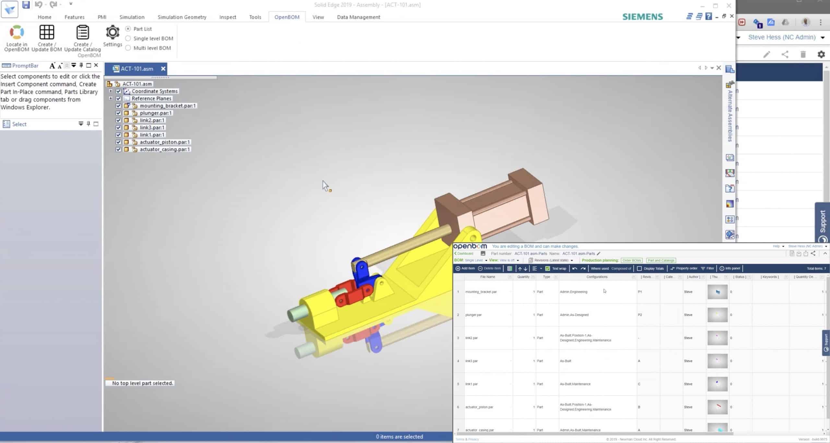Viewport: 830px width, 443px height.
Task: Open alignment dropdown arrow in OpenBOM toolbar
Action: 541,268
